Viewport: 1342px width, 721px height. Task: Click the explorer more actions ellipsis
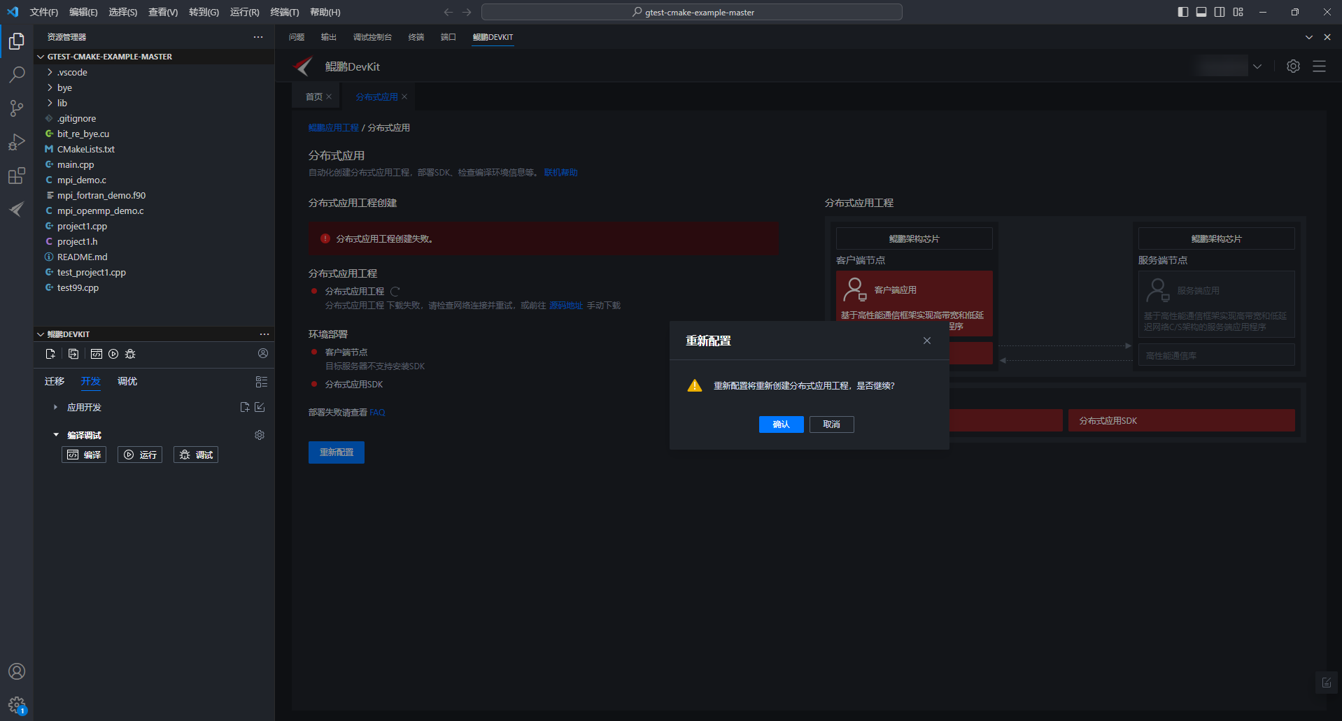pos(258,37)
